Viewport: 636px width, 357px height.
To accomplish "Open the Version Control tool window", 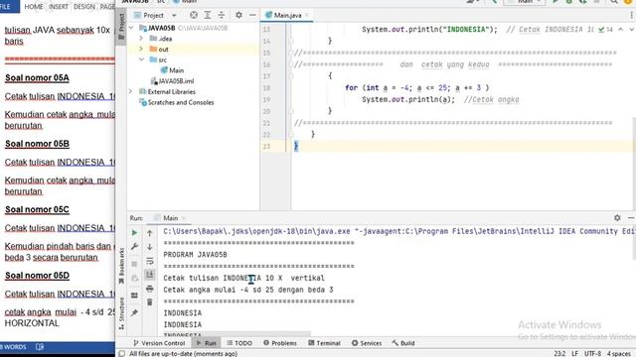I will [x=159, y=343].
